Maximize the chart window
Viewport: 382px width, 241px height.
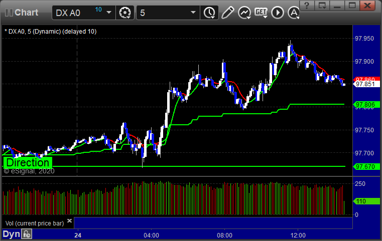352,6
